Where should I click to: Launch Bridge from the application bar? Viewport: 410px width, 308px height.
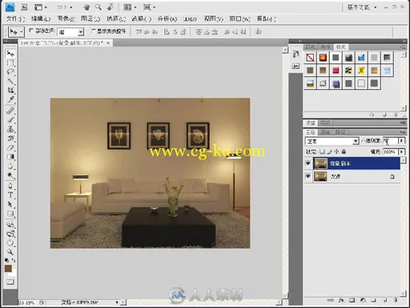(24, 7)
